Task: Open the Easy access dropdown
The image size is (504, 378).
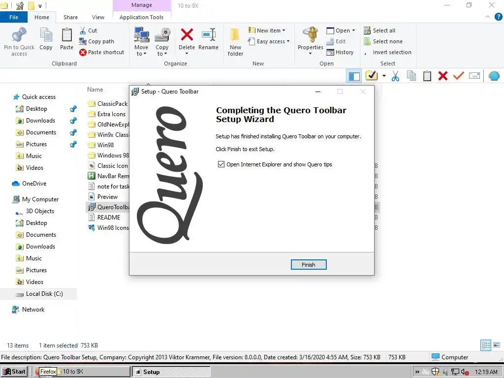Action: click(x=269, y=41)
